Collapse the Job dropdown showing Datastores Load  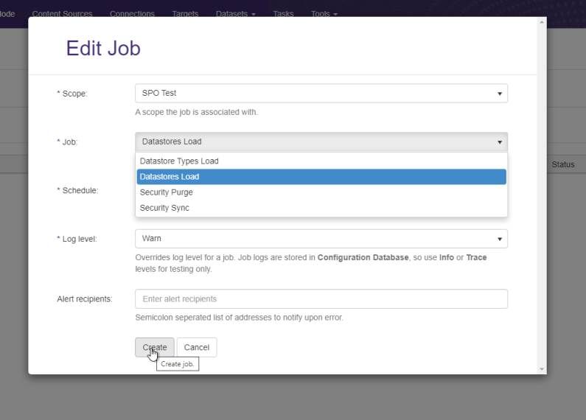[x=321, y=141]
